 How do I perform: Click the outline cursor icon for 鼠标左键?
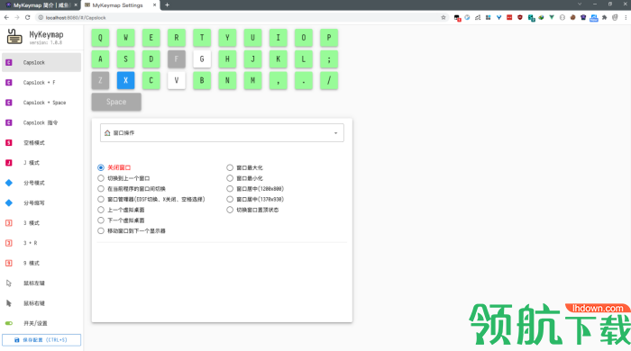click(9, 283)
